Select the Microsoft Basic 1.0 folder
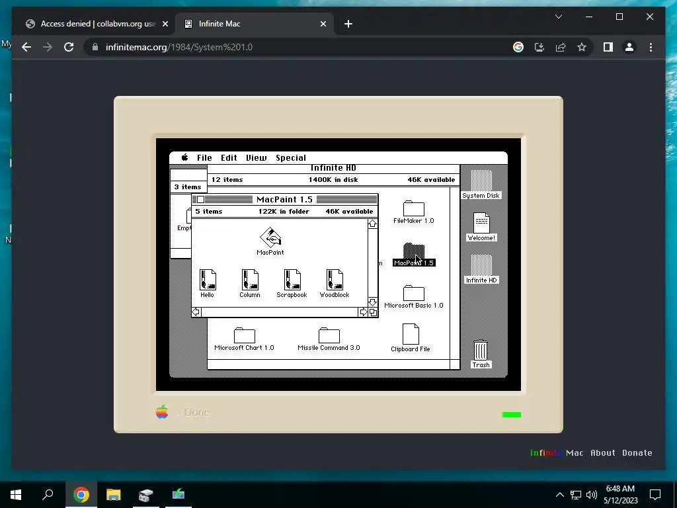 [414, 293]
